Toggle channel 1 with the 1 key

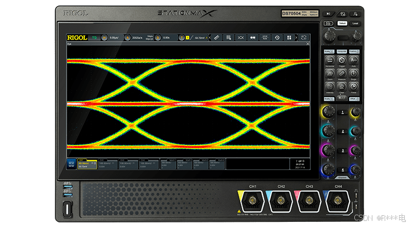[343, 112]
